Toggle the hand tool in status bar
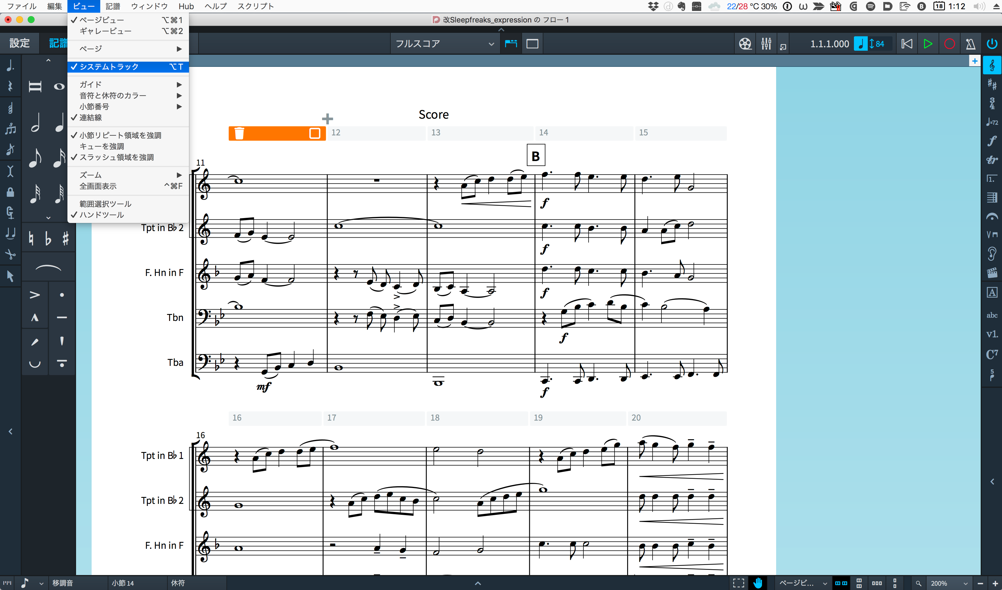Screen dimensions: 1002x590 pyautogui.click(x=758, y=583)
